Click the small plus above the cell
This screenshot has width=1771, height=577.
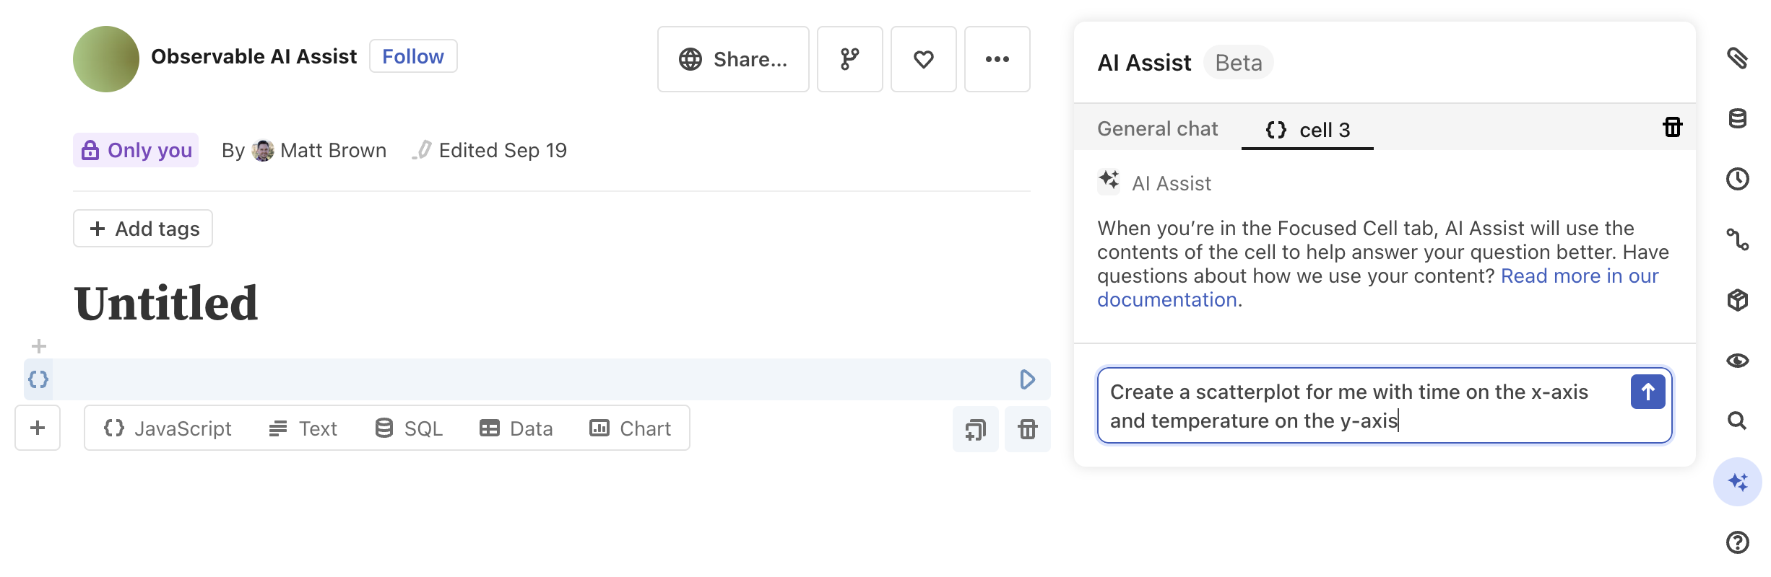pyautogui.click(x=39, y=346)
